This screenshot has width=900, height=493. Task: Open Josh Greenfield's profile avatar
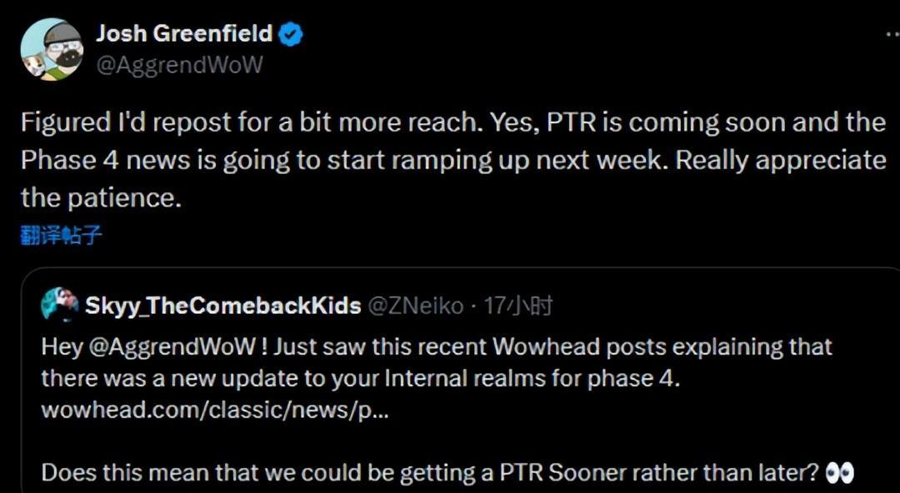(x=52, y=49)
